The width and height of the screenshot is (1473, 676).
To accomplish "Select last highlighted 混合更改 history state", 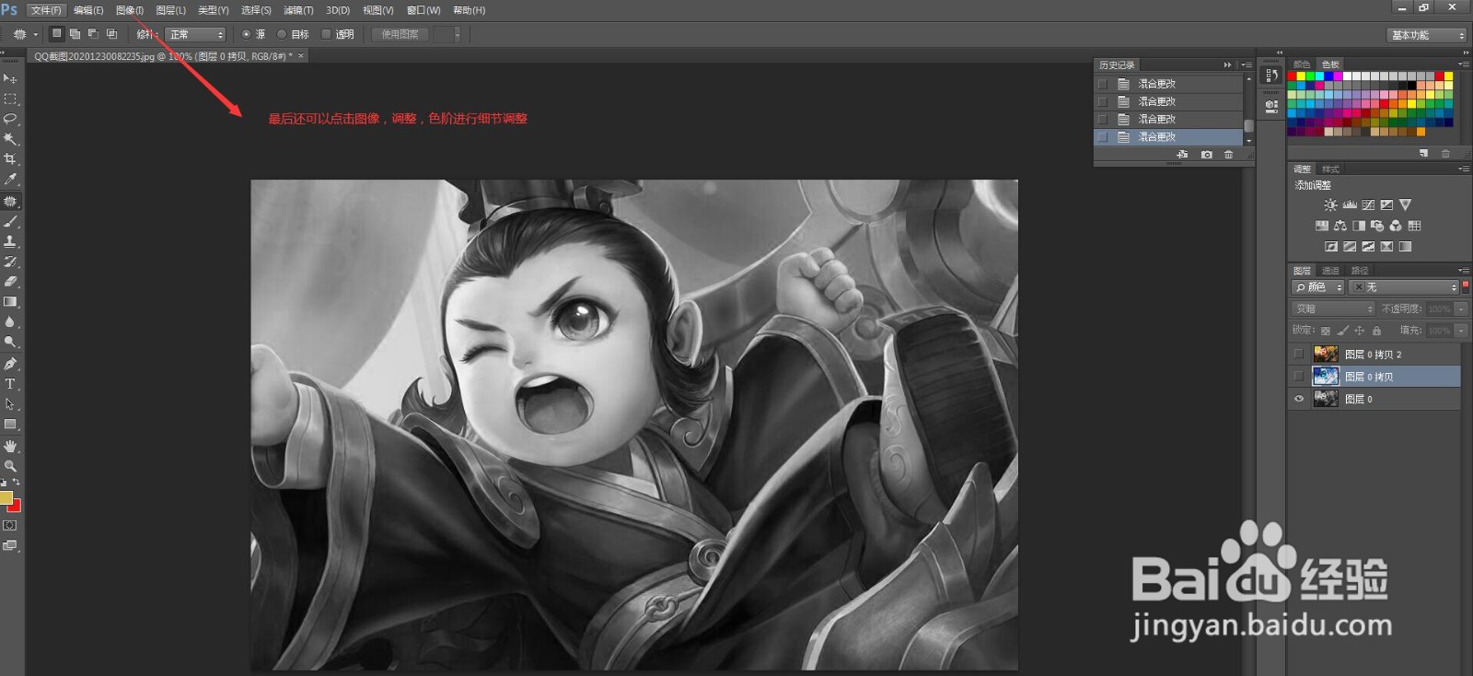I will click(x=1168, y=136).
